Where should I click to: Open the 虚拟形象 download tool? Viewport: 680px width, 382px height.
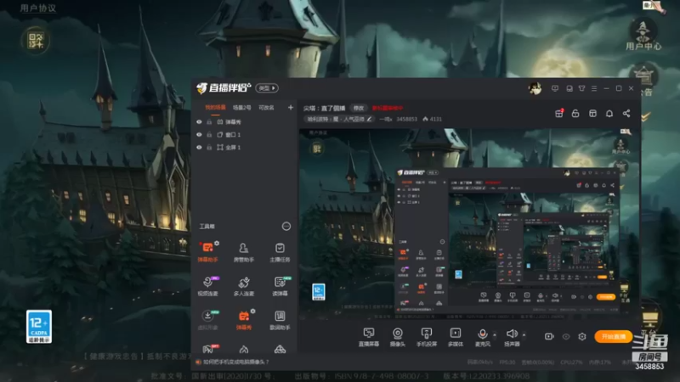click(207, 320)
